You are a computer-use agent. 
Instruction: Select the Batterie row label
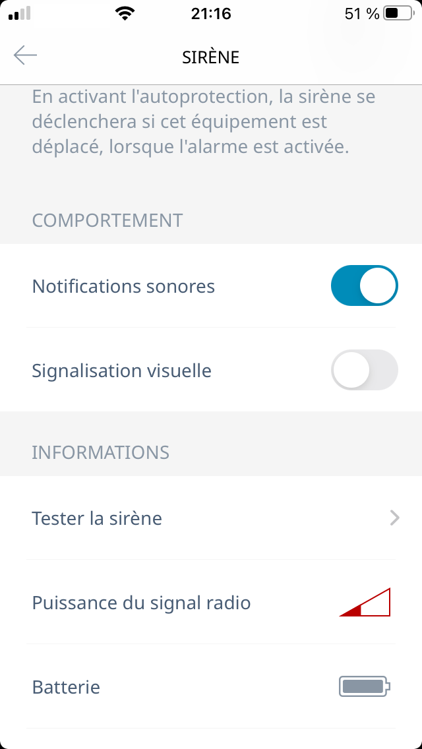coord(66,687)
